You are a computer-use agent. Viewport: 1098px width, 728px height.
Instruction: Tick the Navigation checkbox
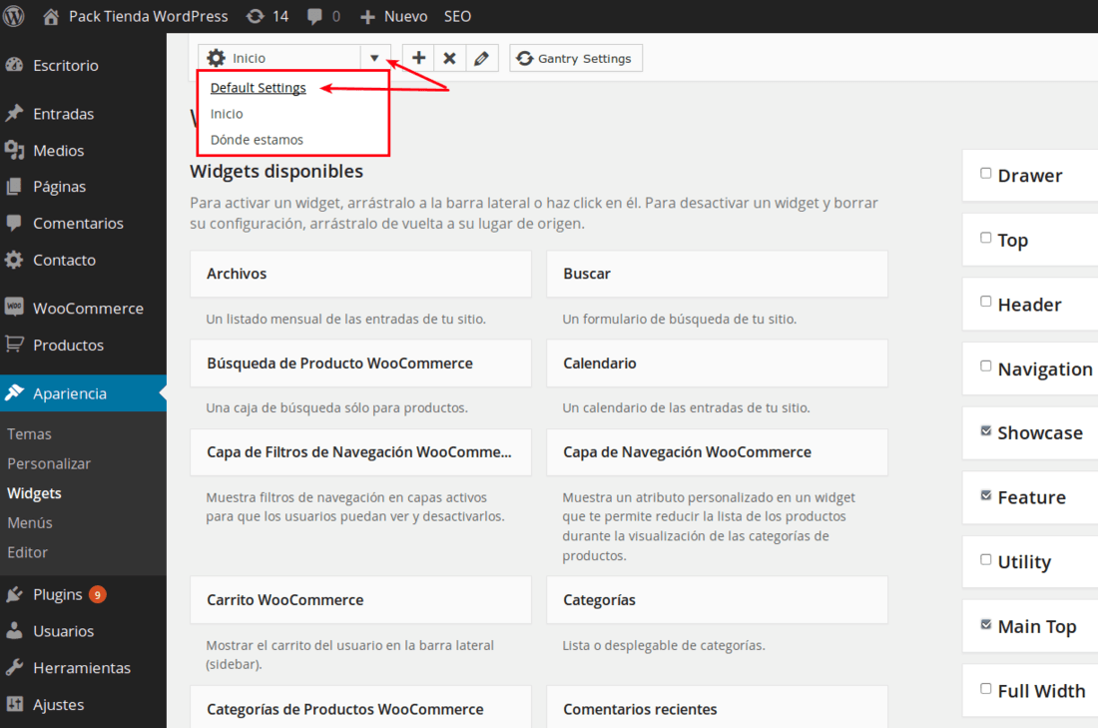tap(985, 365)
